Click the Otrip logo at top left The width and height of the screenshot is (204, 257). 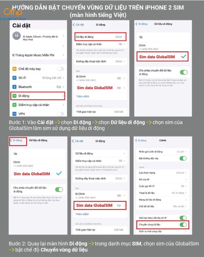[13, 12]
